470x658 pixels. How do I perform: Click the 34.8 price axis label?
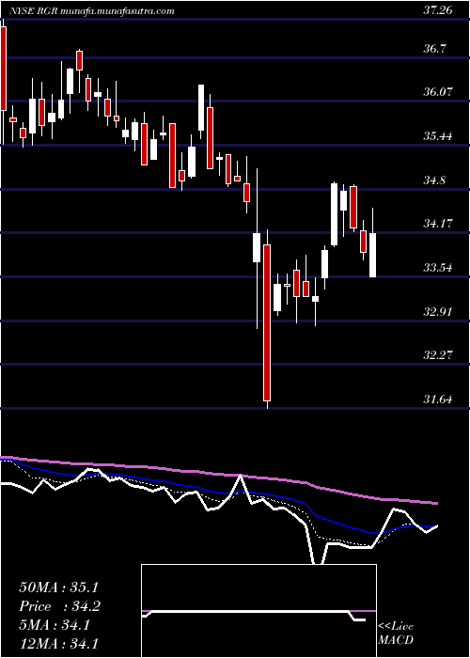click(x=434, y=180)
